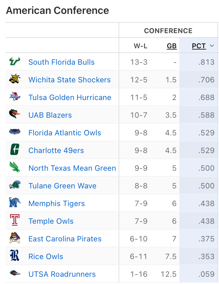Click the UTSA Roadrunners logo icon
Screen dimensions: 219x284
point(15,274)
